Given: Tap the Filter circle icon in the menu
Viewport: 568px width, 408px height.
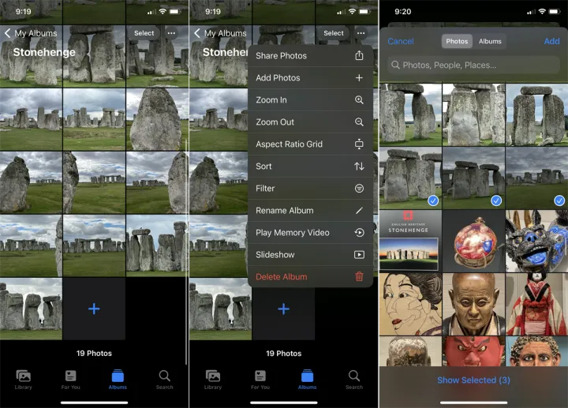Looking at the screenshot, I should [x=359, y=189].
